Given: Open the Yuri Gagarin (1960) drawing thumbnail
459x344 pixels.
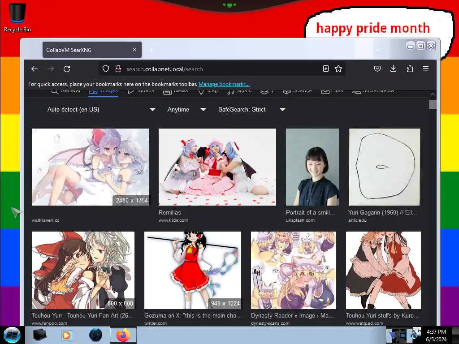Looking at the screenshot, I should coord(384,167).
